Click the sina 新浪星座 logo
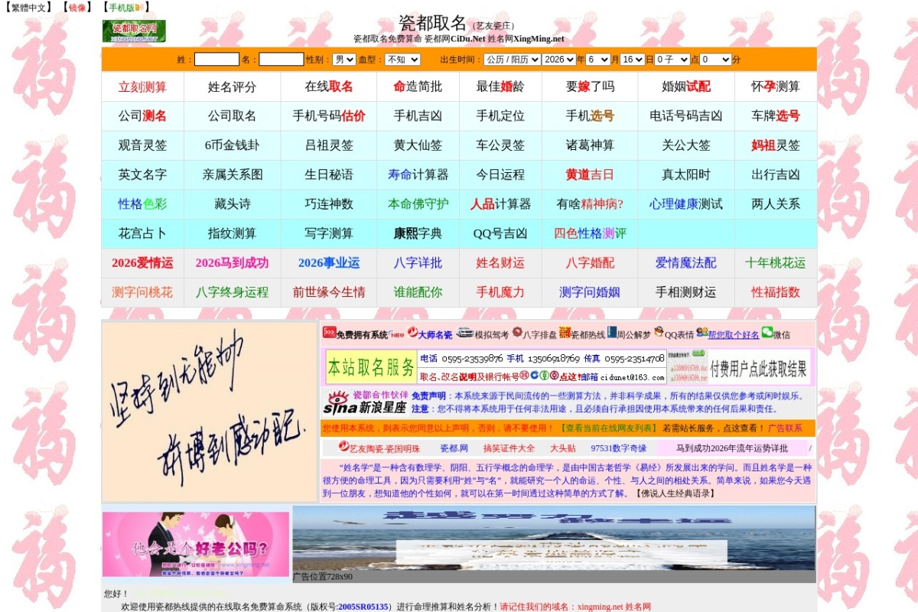The height and width of the screenshot is (612, 918). (x=364, y=402)
